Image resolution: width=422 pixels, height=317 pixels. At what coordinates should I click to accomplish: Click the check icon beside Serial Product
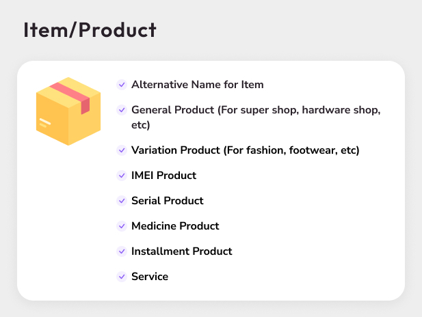click(x=122, y=201)
